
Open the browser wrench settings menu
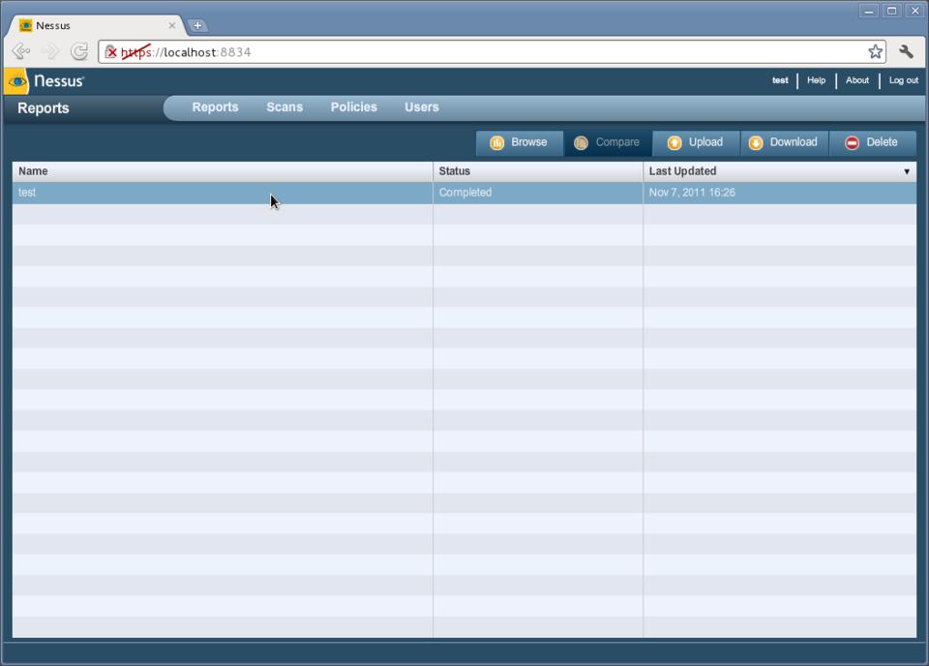907,52
